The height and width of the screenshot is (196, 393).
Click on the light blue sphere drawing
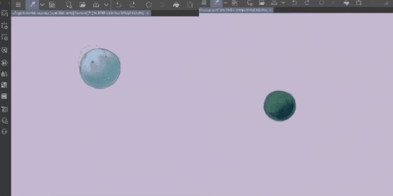tap(100, 69)
